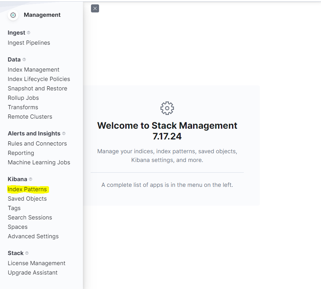Click 'Manage your indices' description text
321x289 pixels.
[x=167, y=156]
